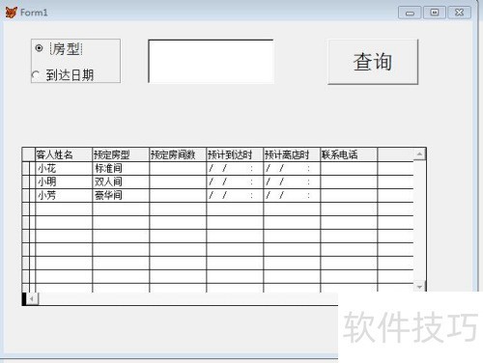This screenshot has height=363, width=483.
Task: Click grid horizontal scrollbar left arrow
Action: [x=32, y=299]
